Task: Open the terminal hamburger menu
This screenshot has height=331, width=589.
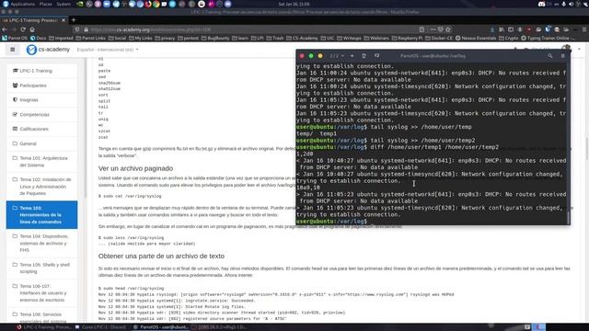Action: (562, 55)
